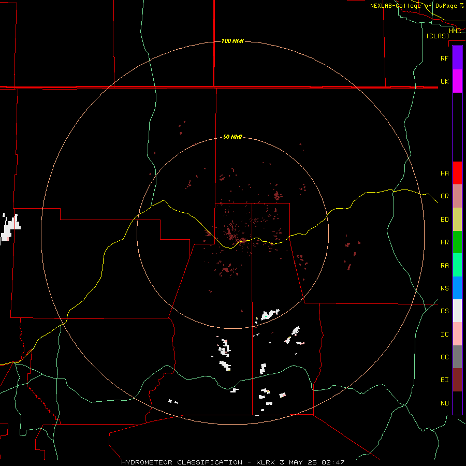Click the RA legend color swatch
Screen dimensions: 466x466
[457, 265]
